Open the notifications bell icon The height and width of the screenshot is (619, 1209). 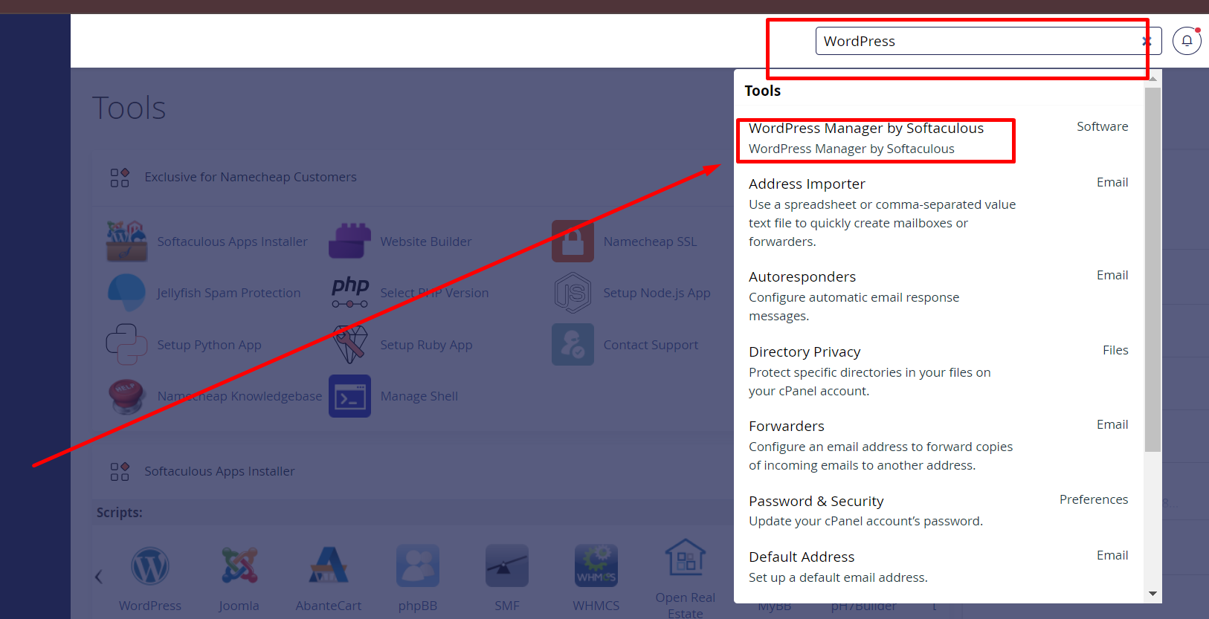1187,41
